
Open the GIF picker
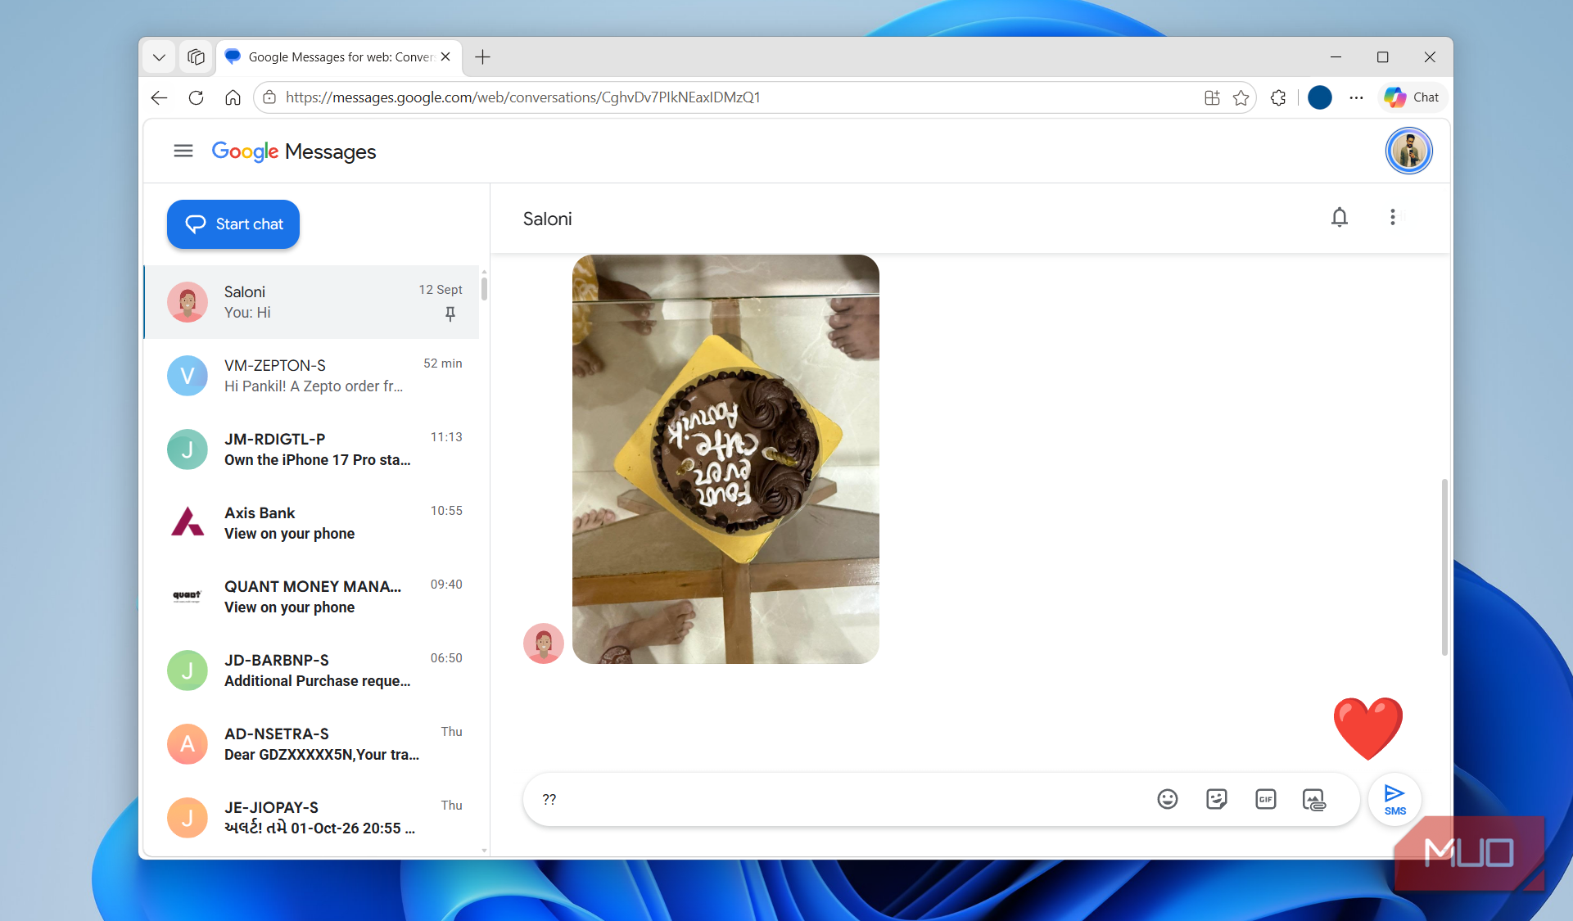[x=1266, y=799]
